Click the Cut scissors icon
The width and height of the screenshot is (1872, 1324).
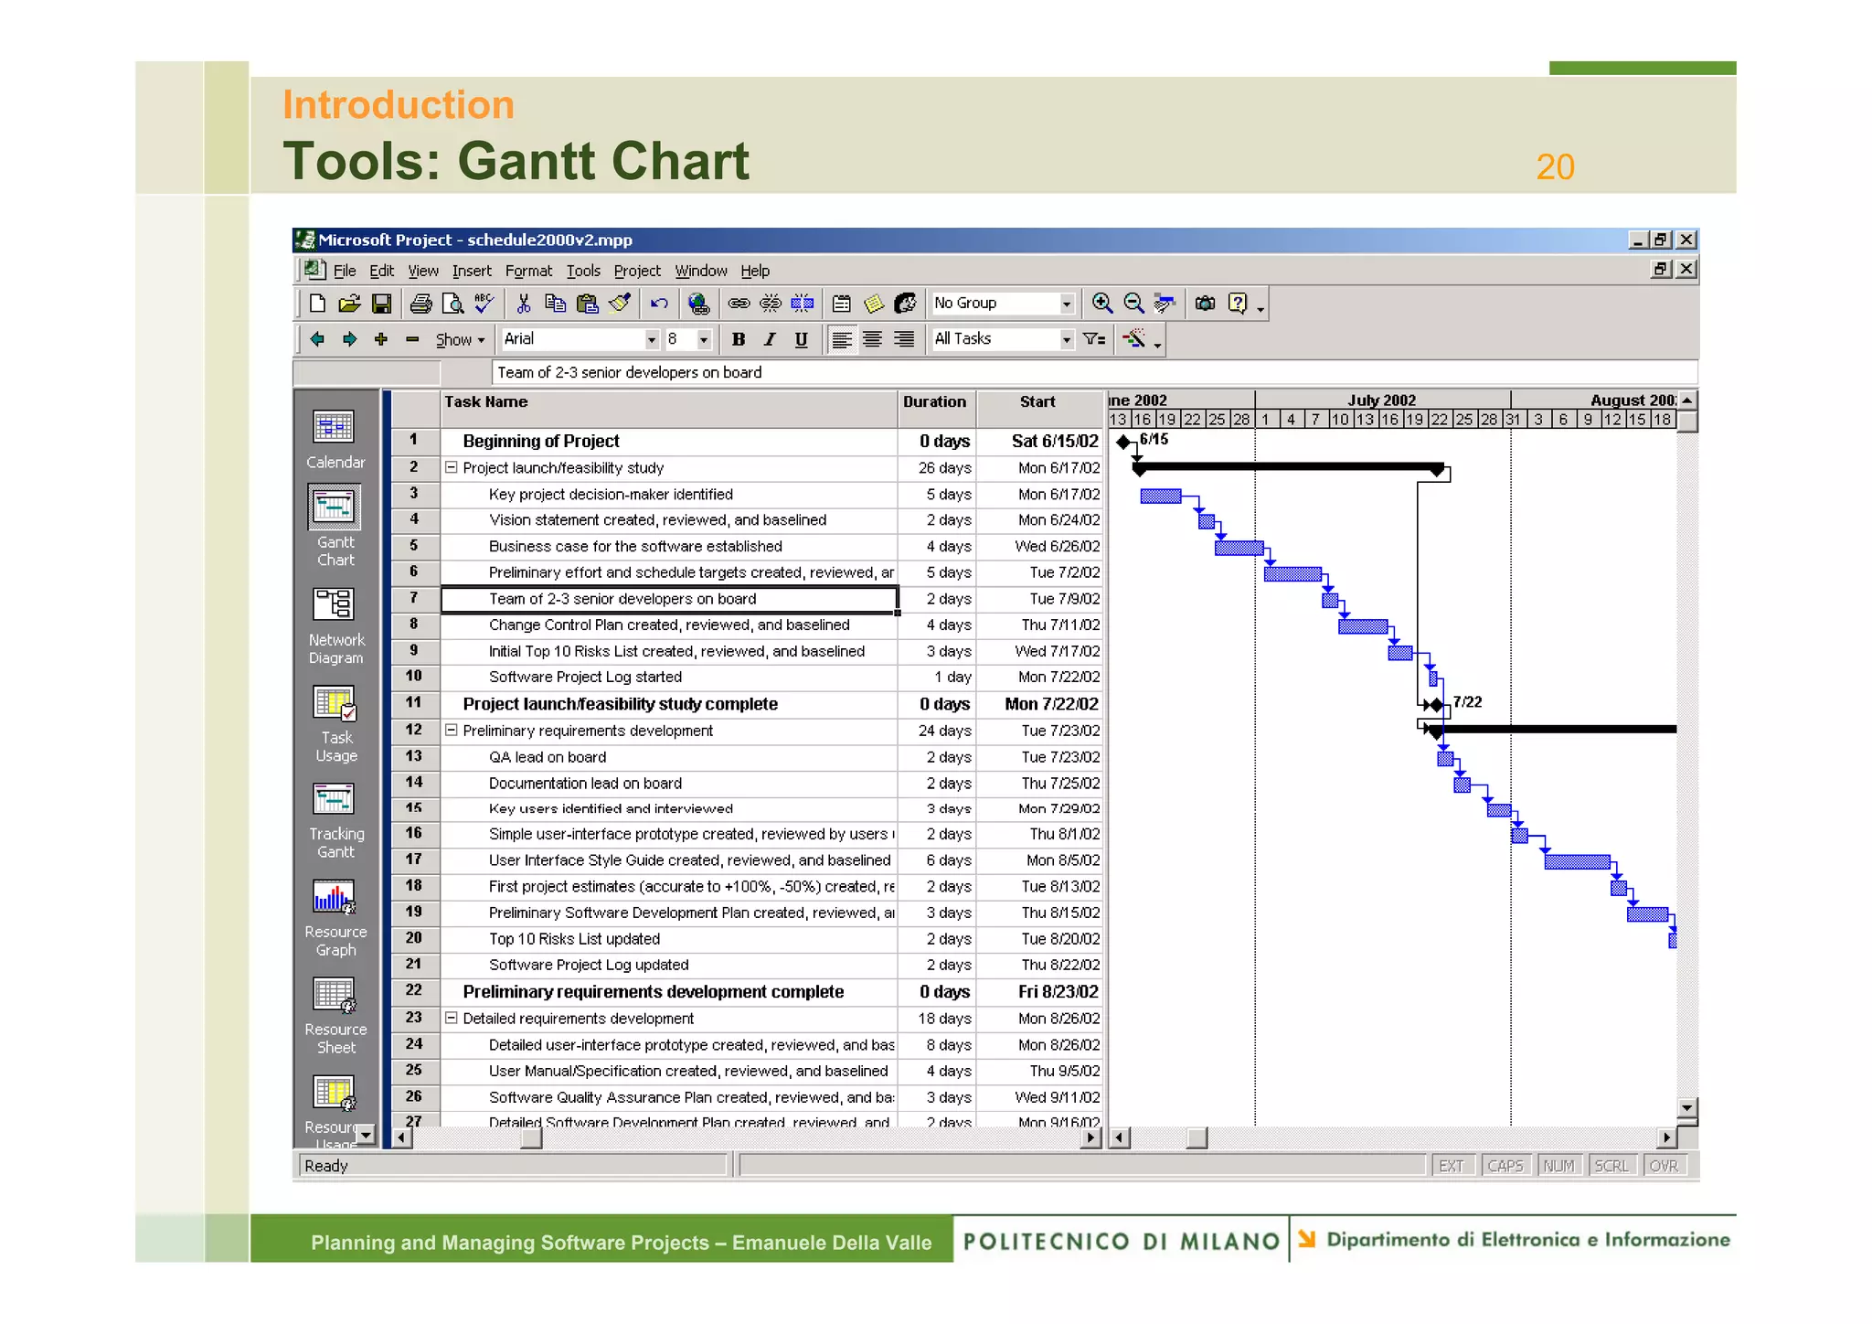tap(524, 304)
